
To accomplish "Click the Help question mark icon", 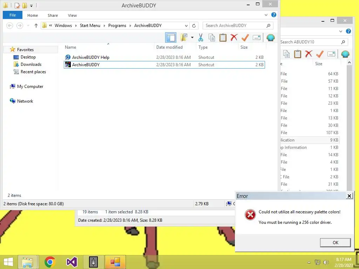I will coord(273,15).
